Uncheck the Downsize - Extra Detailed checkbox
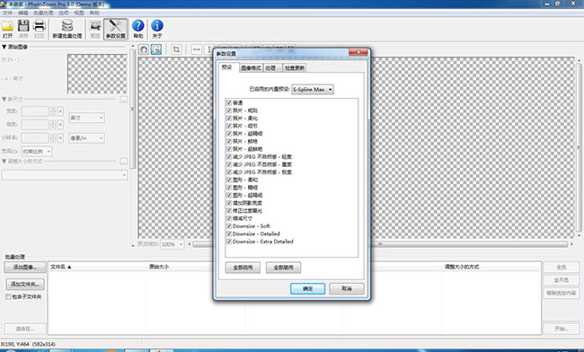 click(229, 242)
